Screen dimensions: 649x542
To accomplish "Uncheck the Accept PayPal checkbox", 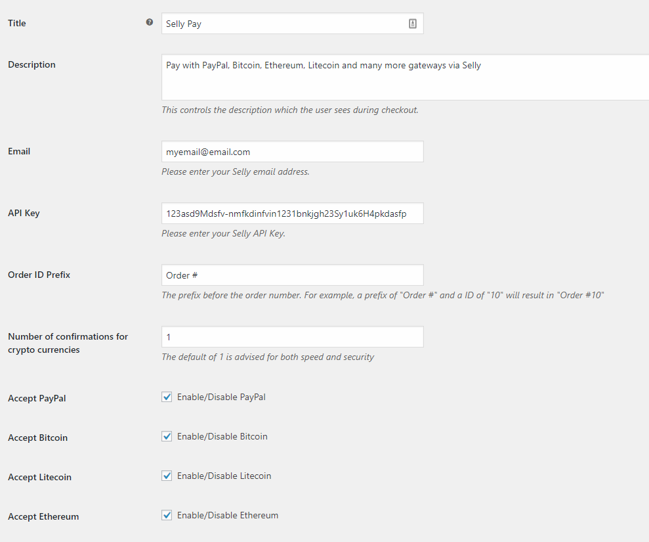I will point(167,397).
